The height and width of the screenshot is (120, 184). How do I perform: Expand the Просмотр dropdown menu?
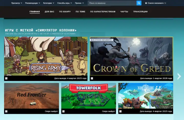(x=17, y=3)
